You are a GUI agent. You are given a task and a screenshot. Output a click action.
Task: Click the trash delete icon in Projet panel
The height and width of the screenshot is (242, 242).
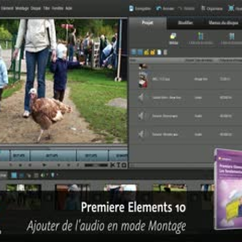coord(165,52)
